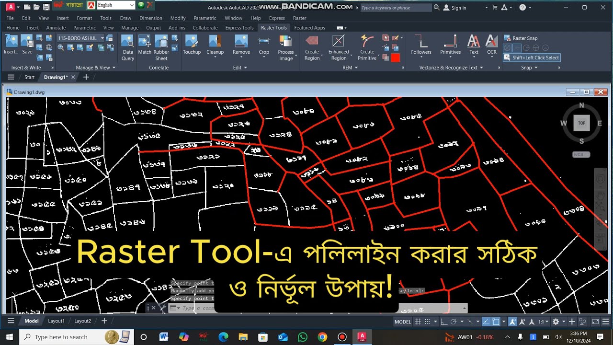Toggle the drawing grid display in the status bar

tap(418, 322)
